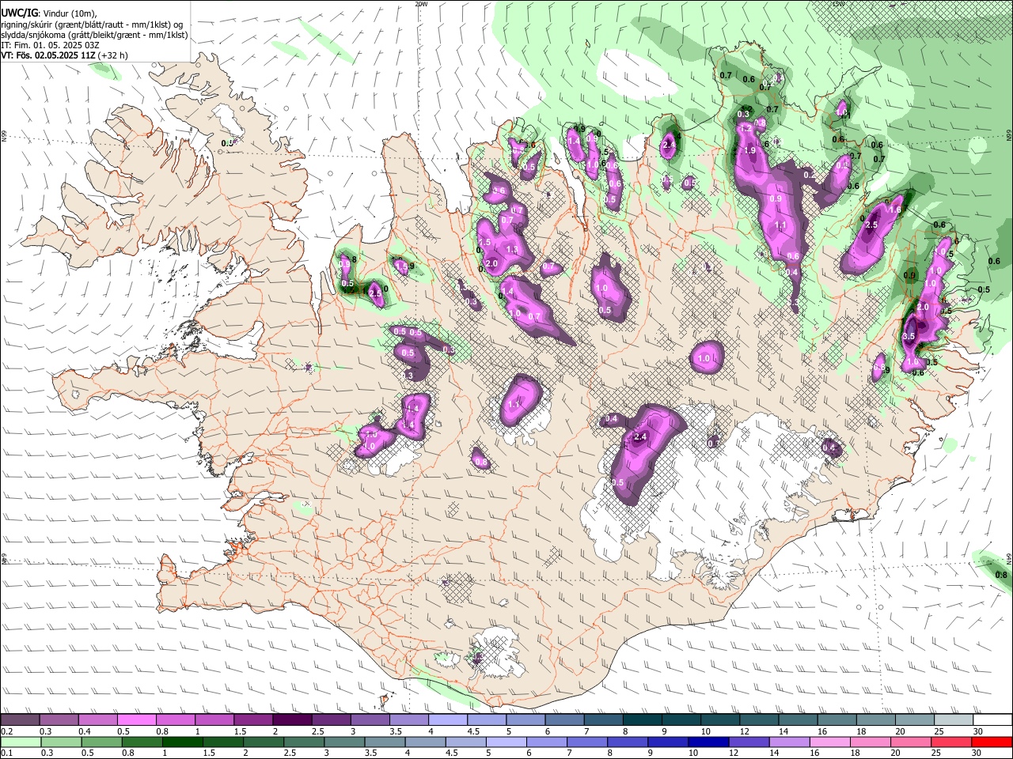The width and height of the screenshot is (1013, 759).
Task: Select the white snow swatch above 30
Action: pos(992,720)
